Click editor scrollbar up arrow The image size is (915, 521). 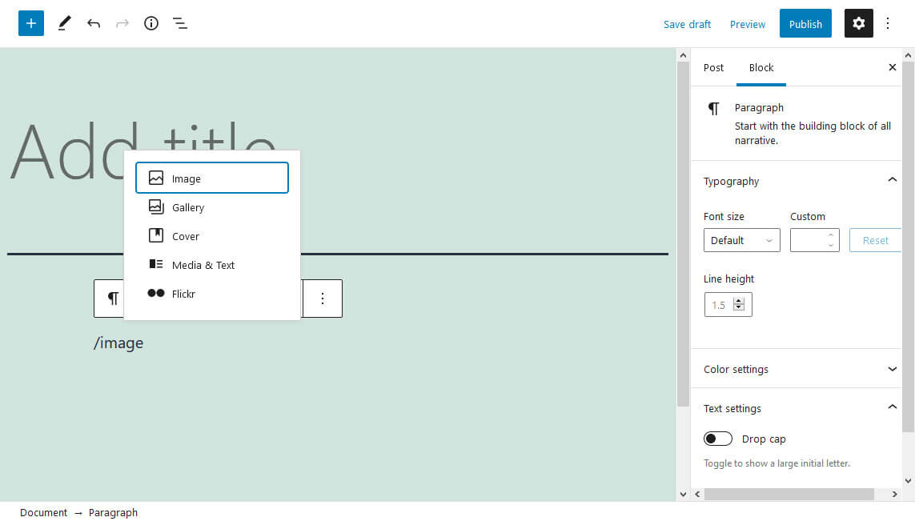684,55
